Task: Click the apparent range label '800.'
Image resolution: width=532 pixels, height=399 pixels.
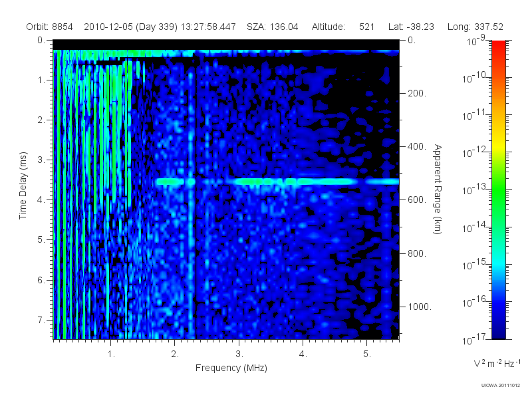Action: click(417, 253)
